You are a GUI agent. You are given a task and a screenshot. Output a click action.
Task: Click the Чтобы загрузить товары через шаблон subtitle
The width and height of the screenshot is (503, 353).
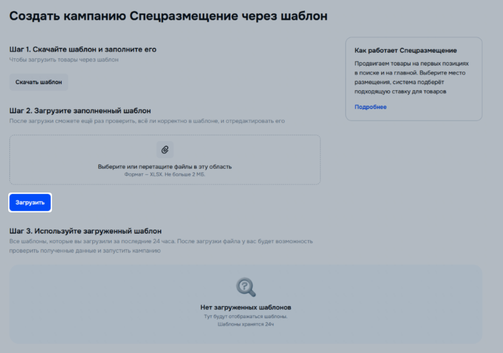[64, 60]
